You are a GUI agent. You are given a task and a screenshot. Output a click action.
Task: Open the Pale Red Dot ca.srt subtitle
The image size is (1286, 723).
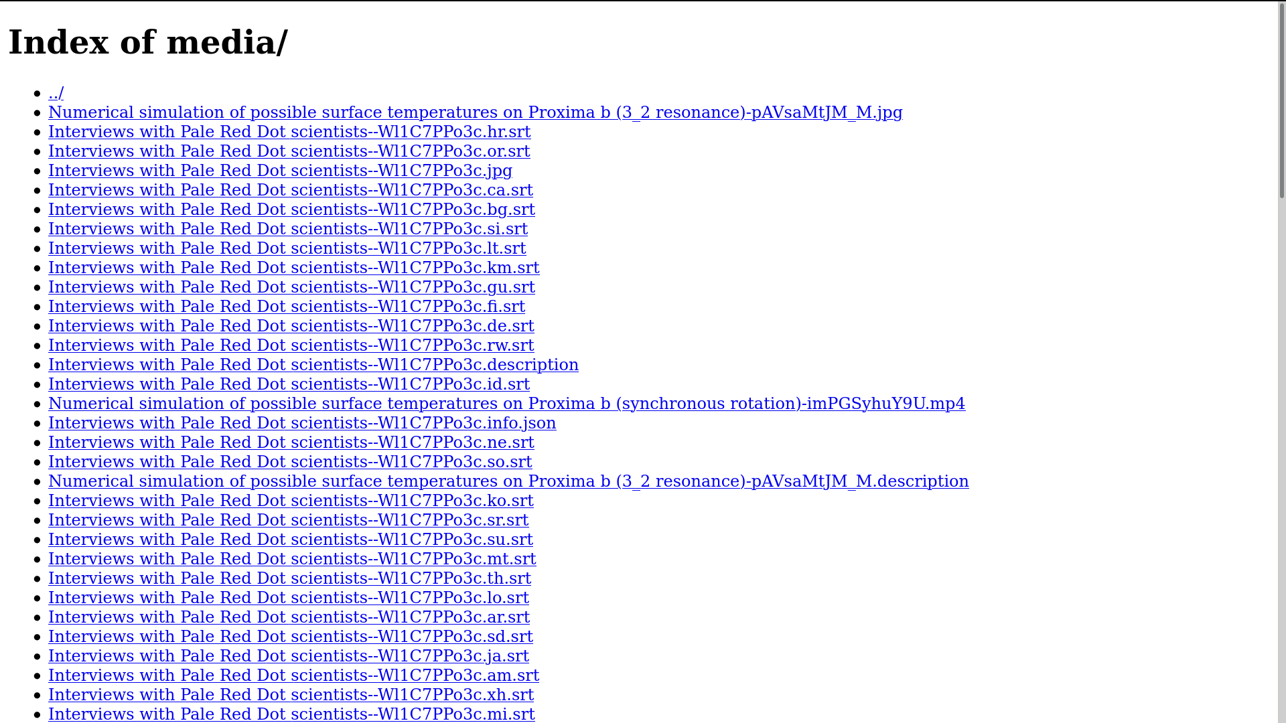tap(291, 190)
